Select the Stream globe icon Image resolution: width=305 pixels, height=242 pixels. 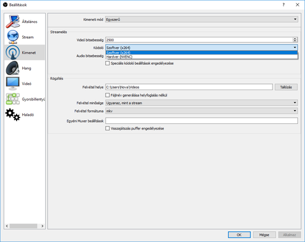13,37
